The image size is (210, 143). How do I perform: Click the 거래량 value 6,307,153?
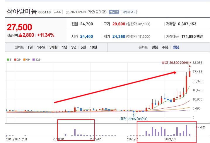187,24
